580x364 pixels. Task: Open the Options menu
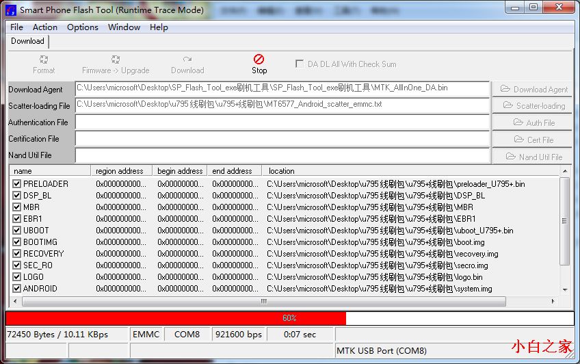[83, 27]
